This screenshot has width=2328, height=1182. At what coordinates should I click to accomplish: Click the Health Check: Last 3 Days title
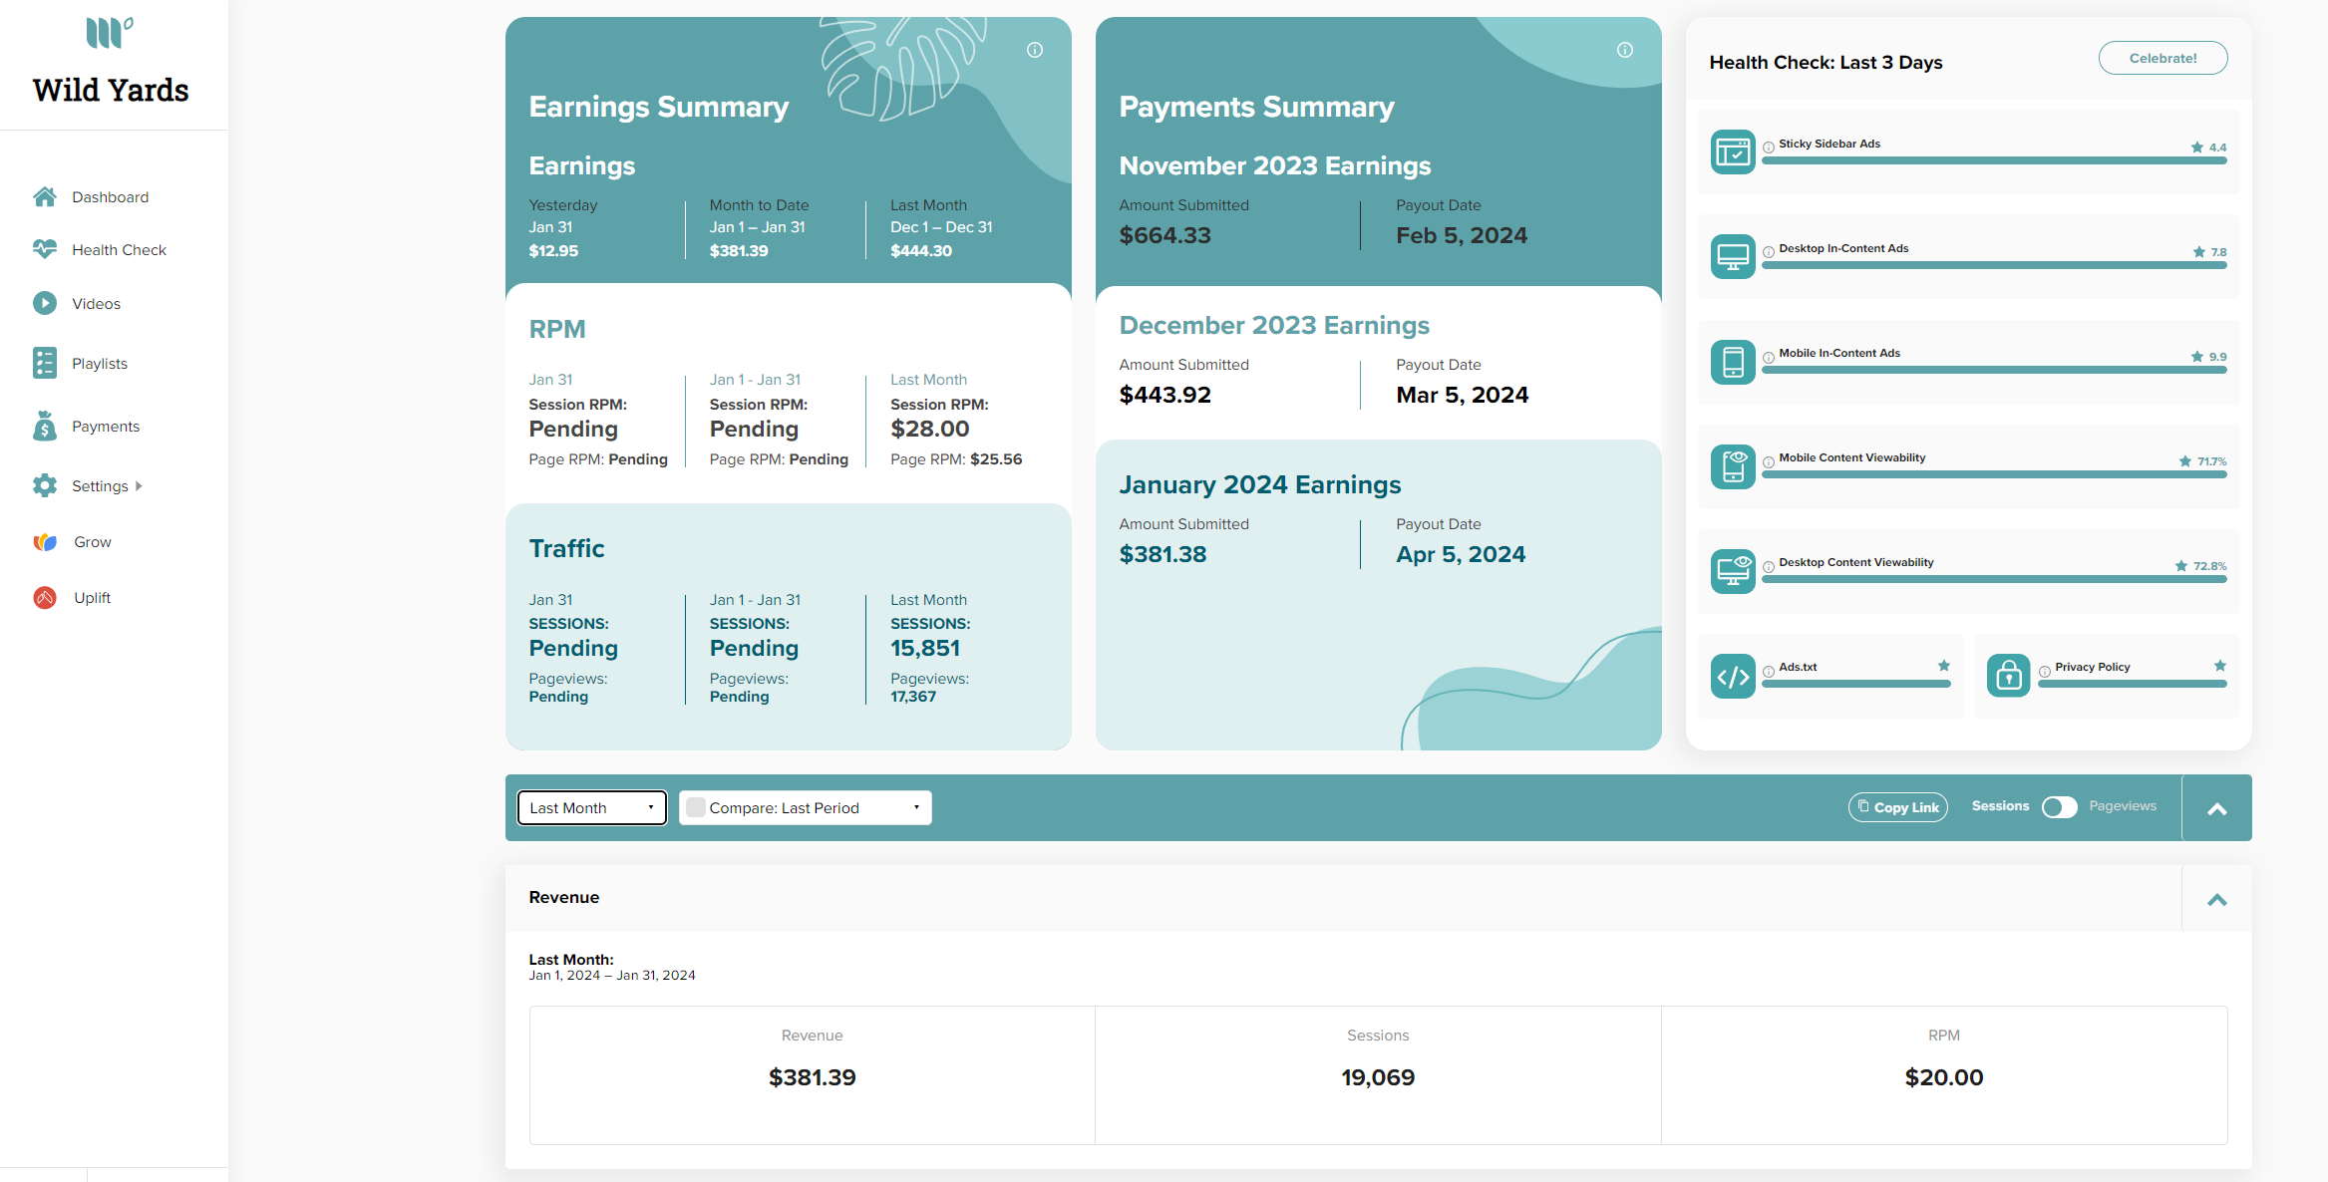pyautogui.click(x=1826, y=62)
